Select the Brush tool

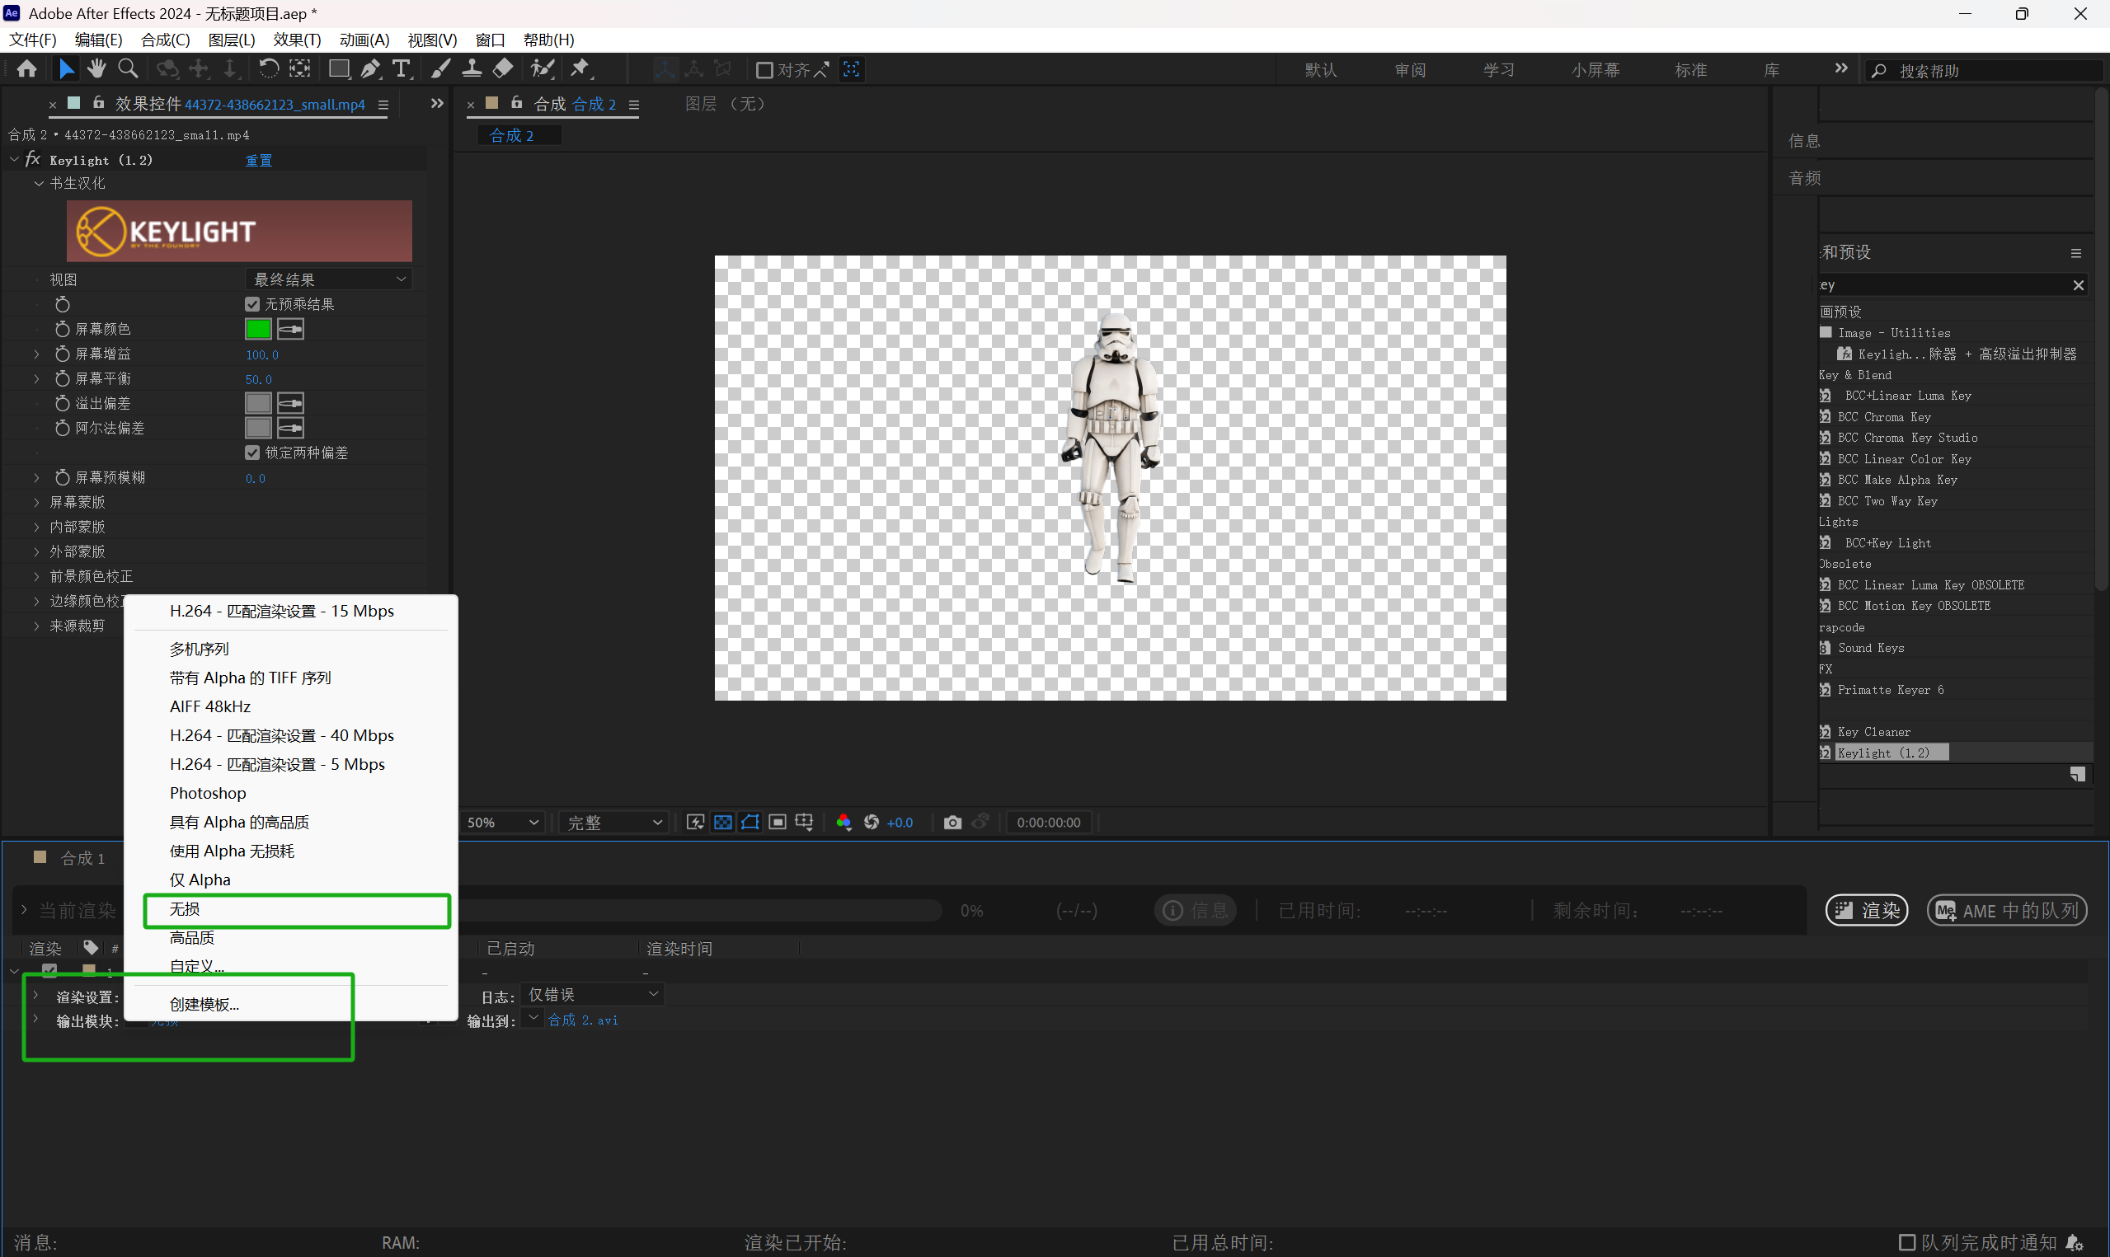440,68
